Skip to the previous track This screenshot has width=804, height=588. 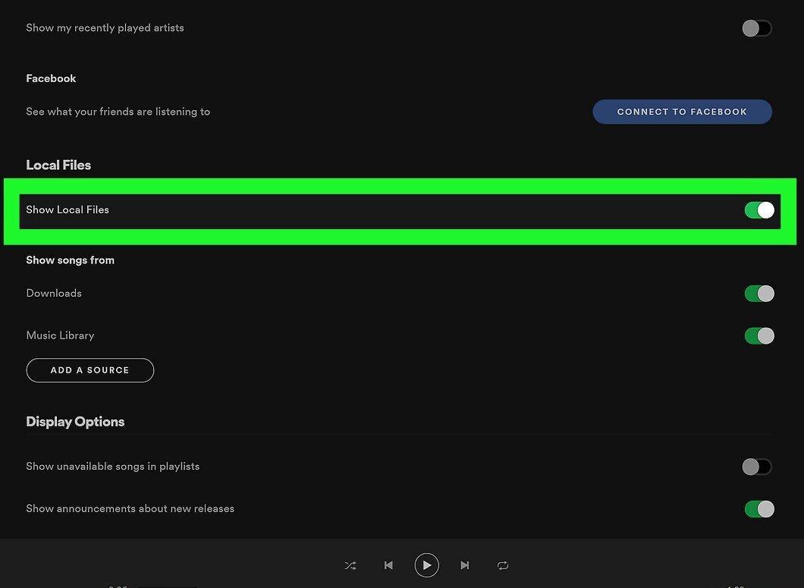pyautogui.click(x=388, y=565)
